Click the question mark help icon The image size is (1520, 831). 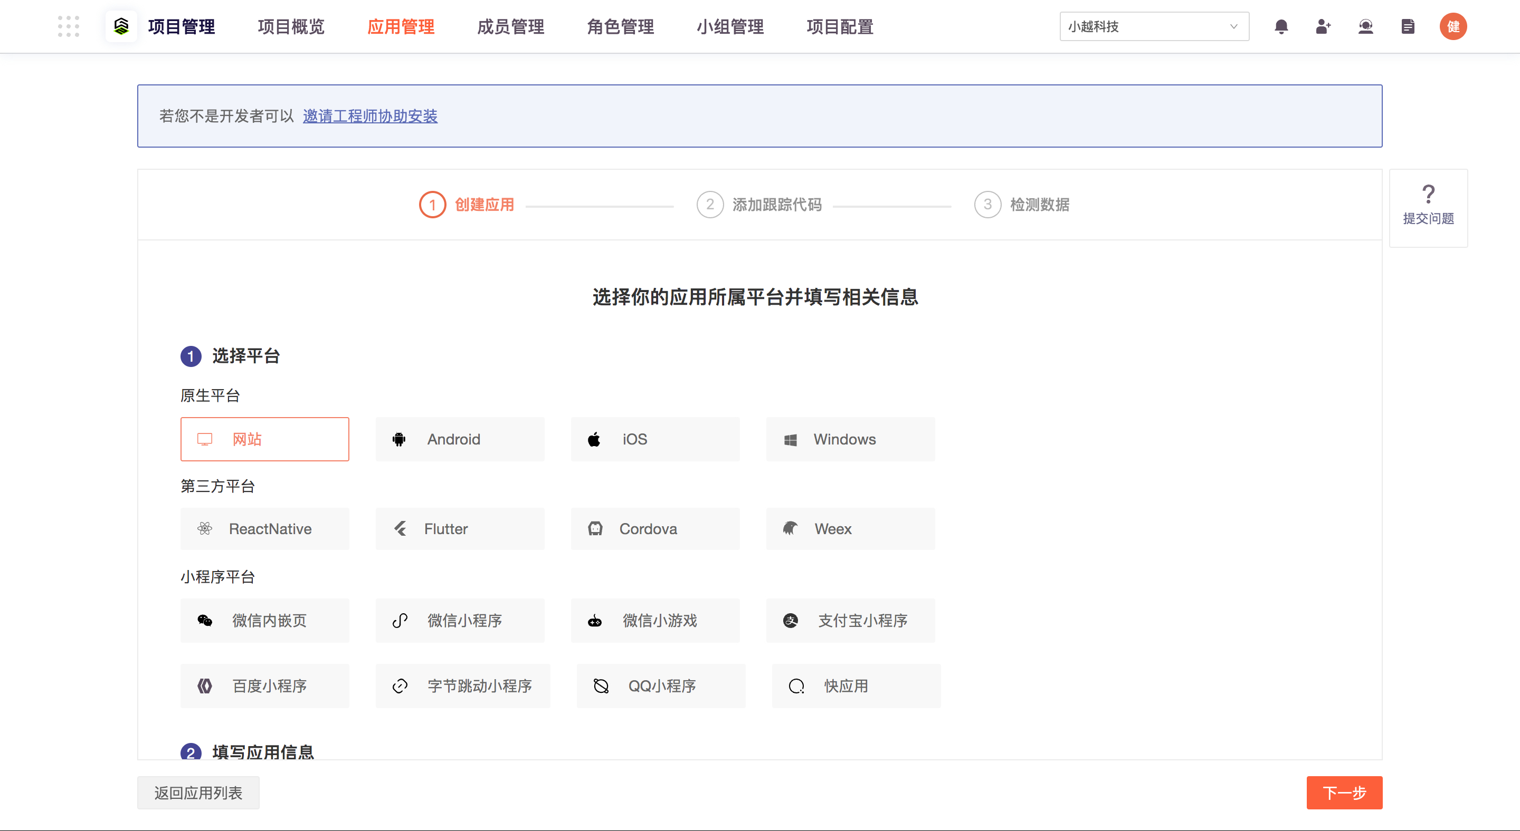coord(1429,194)
